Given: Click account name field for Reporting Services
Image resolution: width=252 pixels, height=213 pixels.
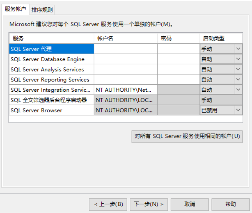Looking at the screenshot, I should pos(126,80).
